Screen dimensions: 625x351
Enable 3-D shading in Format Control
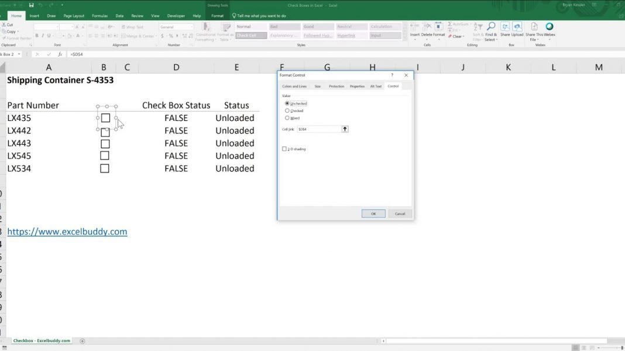tap(284, 148)
